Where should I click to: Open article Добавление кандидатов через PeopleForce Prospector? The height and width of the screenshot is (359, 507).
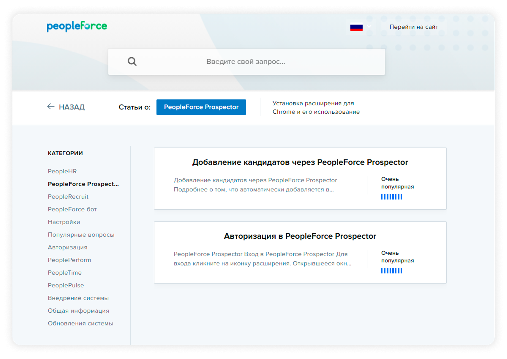click(x=300, y=162)
